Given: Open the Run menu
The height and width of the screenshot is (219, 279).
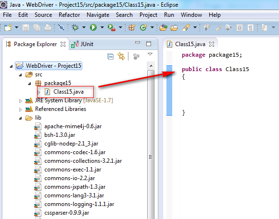Looking at the screenshot, I should point(169,15).
